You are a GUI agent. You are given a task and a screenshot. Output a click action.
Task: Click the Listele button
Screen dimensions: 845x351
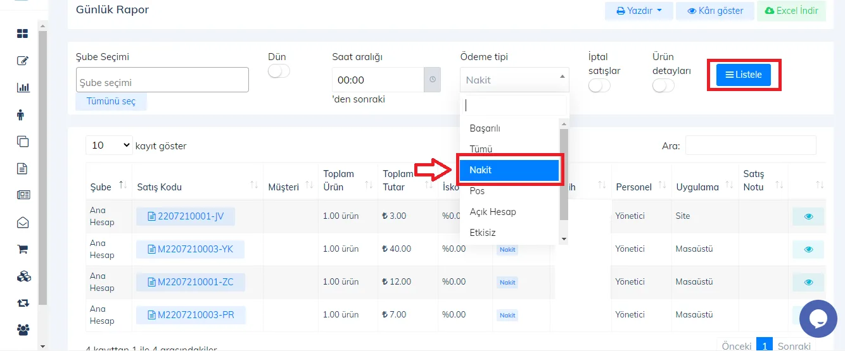[744, 75]
